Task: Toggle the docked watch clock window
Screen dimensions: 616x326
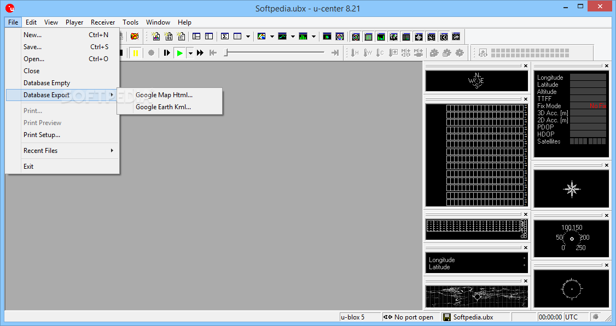Action: pyautogui.click(x=444, y=37)
